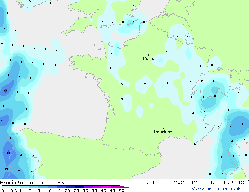
Task: Click the legend label '35'
Action: click(95, 190)
